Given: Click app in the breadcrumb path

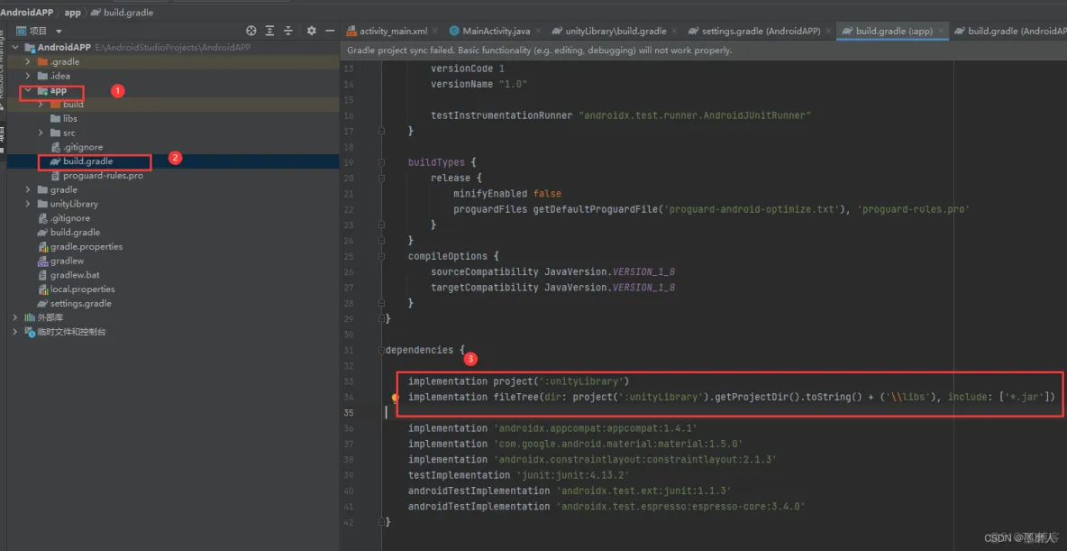Looking at the screenshot, I should pyautogui.click(x=73, y=13).
